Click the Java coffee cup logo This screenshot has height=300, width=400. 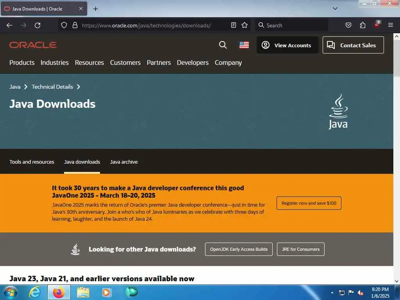pos(338,111)
